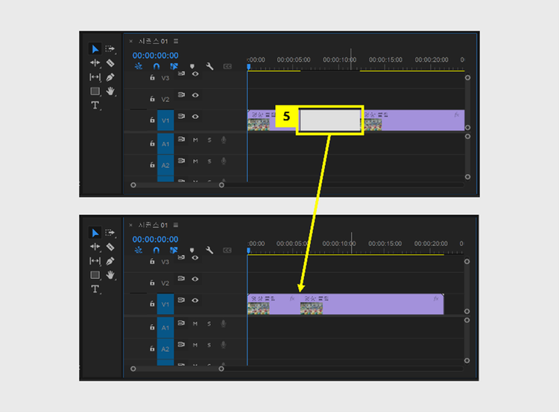Mute track A2 in lower timeline
Image resolution: width=559 pixels, height=412 pixels.
tap(195, 345)
